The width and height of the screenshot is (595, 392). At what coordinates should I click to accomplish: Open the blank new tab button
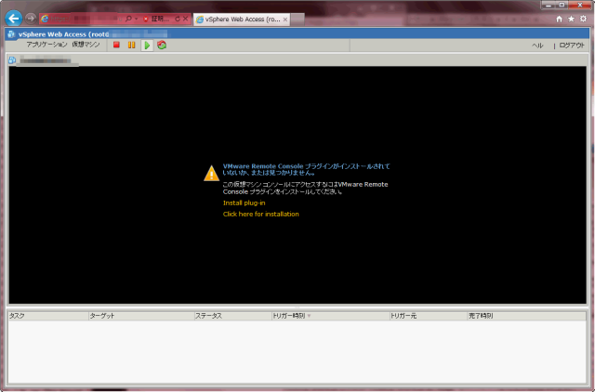(297, 19)
